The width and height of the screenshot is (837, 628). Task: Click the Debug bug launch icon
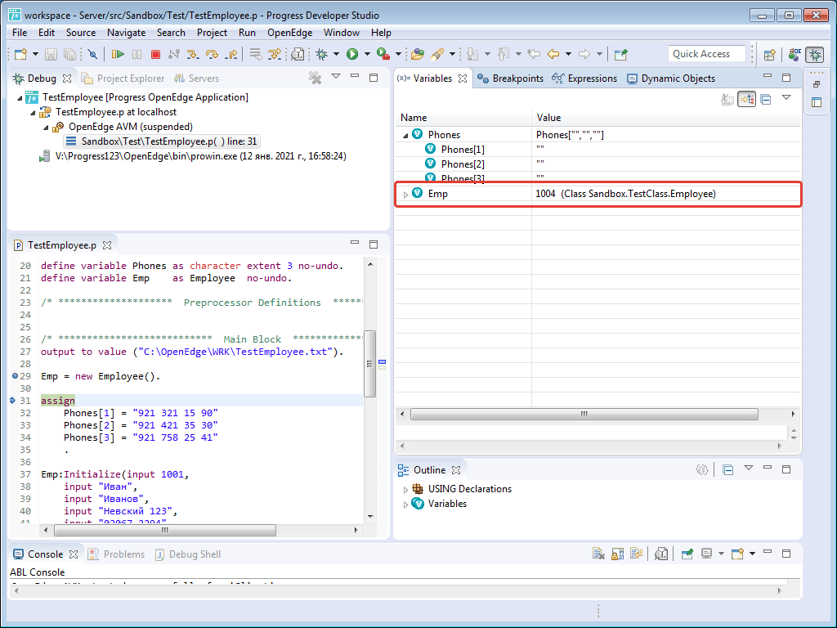[322, 54]
